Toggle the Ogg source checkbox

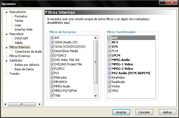tap(52, 95)
